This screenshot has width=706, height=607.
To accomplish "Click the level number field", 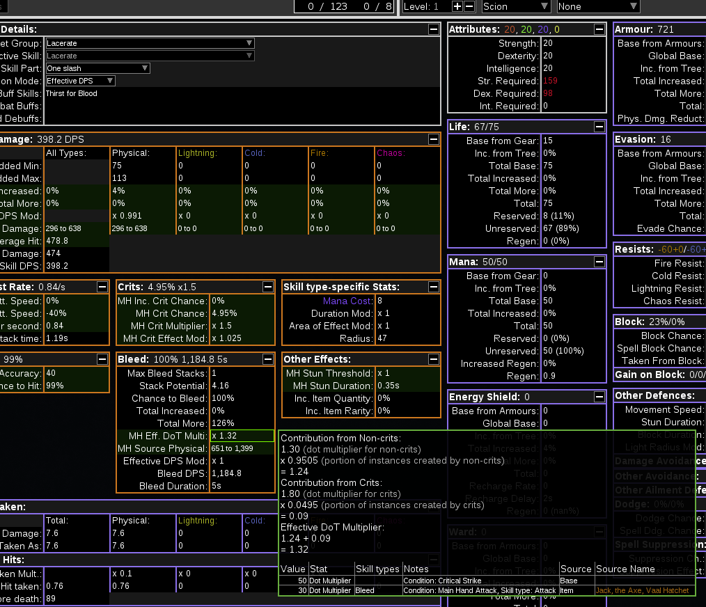I will 426,6.
